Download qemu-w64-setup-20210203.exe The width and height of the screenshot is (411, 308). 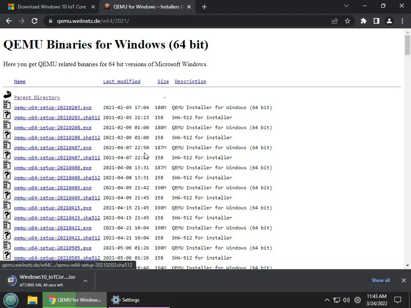[x=53, y=107]
